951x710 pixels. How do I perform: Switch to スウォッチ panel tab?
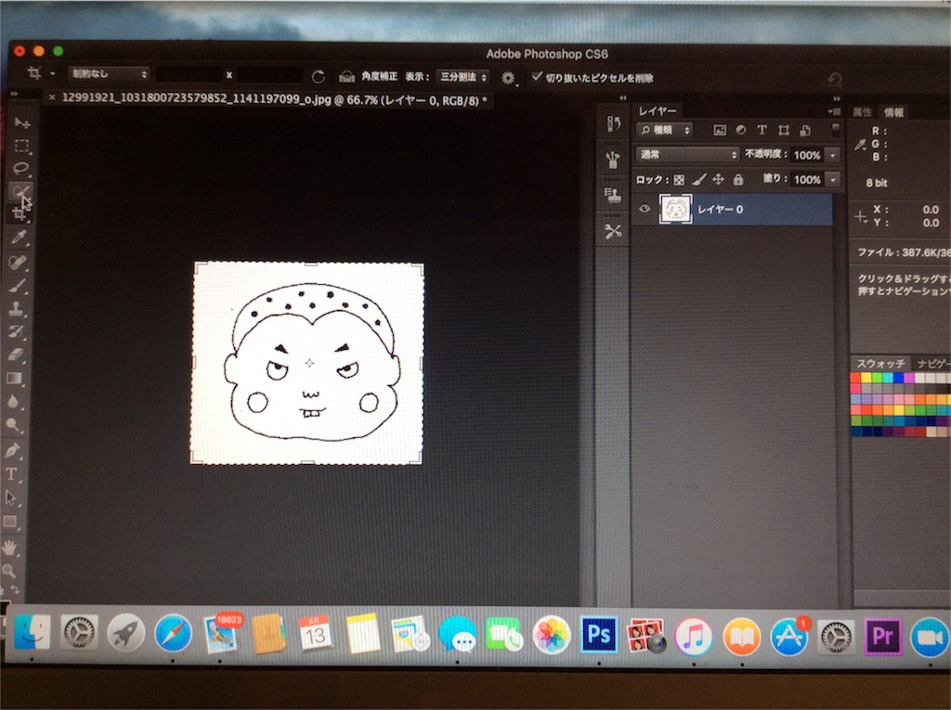pos(880,363)
